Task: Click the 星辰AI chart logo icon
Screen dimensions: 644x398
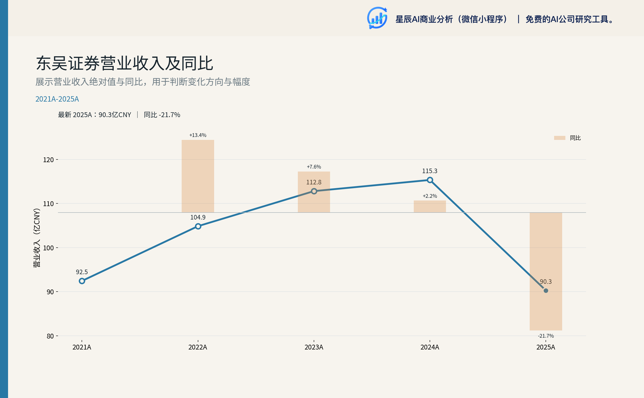Action: coord(377,18)
